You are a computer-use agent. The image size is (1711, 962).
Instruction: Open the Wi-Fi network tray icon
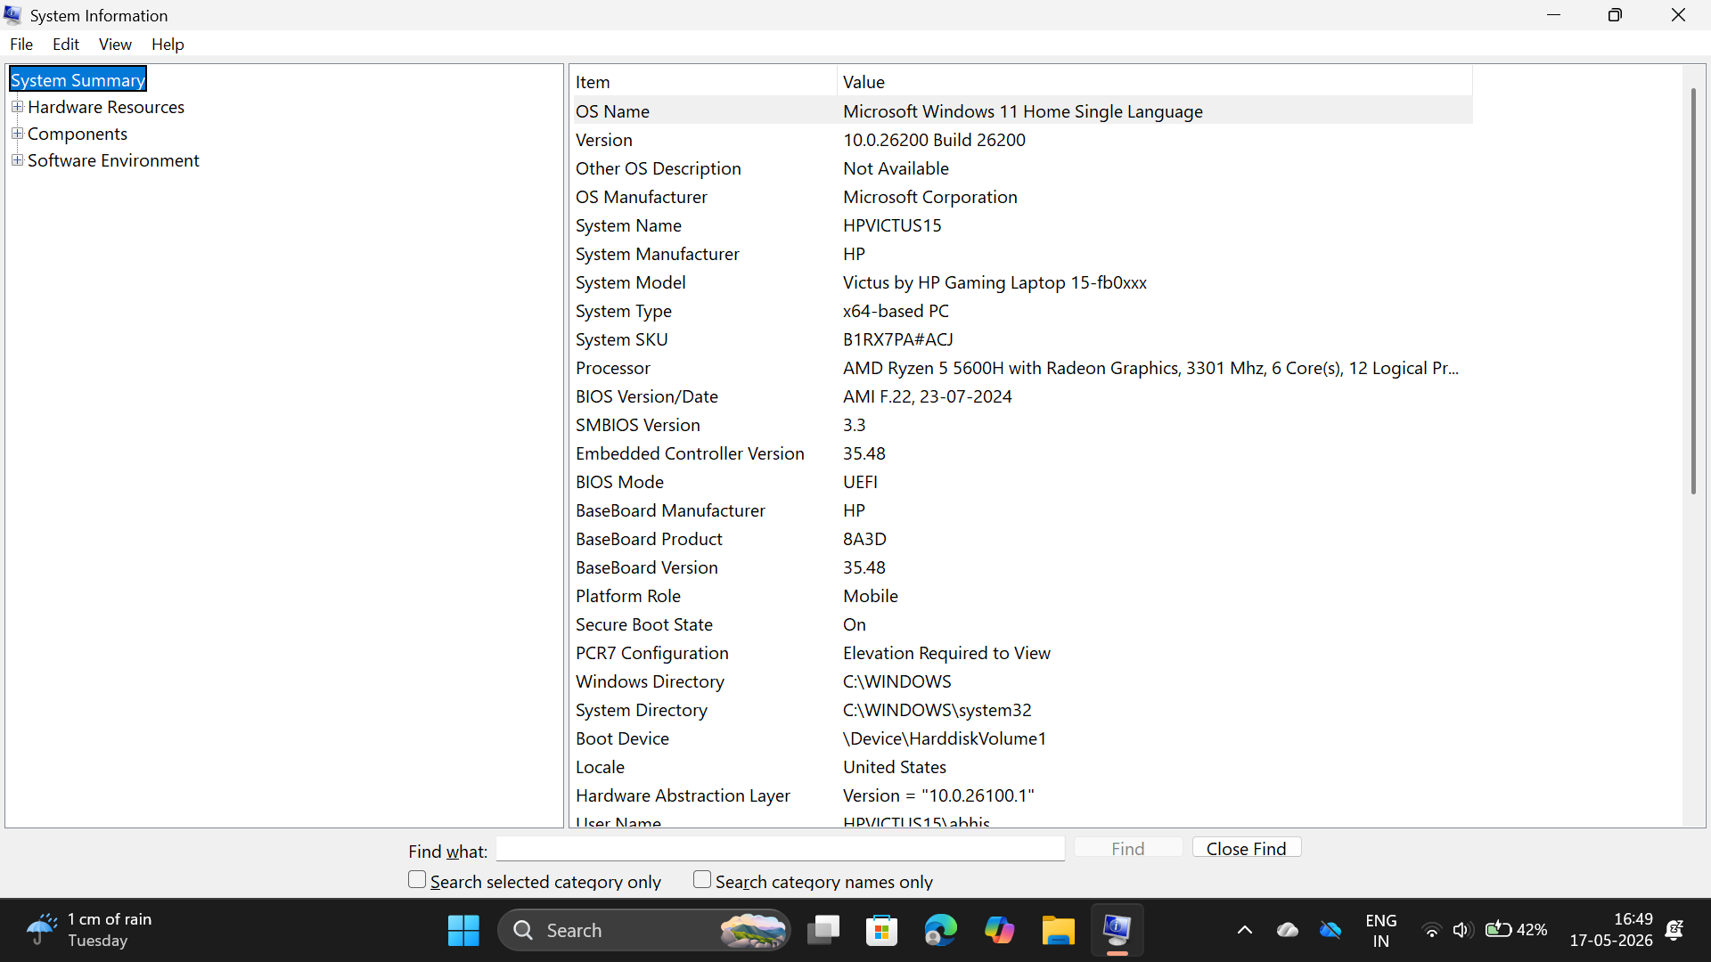(x=1431, y=930)
